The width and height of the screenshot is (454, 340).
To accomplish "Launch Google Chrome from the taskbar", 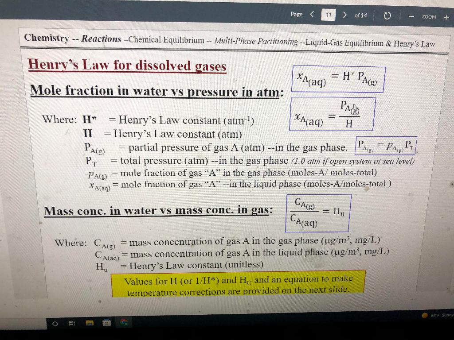I will pos(123,323).
